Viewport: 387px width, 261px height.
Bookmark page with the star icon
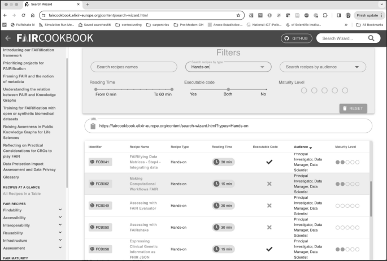(x=238, y=15)
